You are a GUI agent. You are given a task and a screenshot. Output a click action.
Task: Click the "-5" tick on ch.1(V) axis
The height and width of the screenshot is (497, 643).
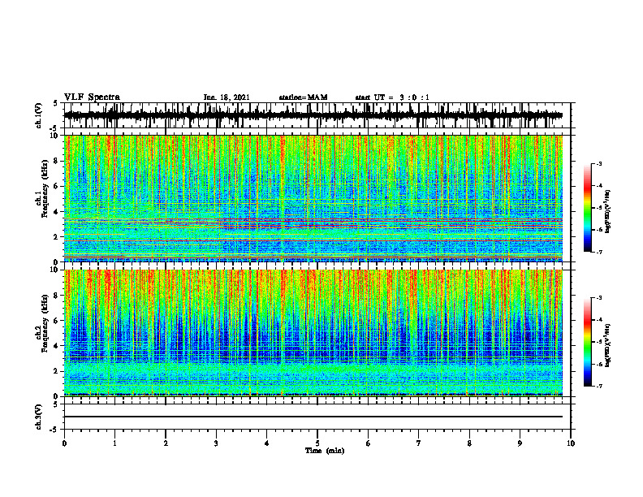tap(54, 128)
